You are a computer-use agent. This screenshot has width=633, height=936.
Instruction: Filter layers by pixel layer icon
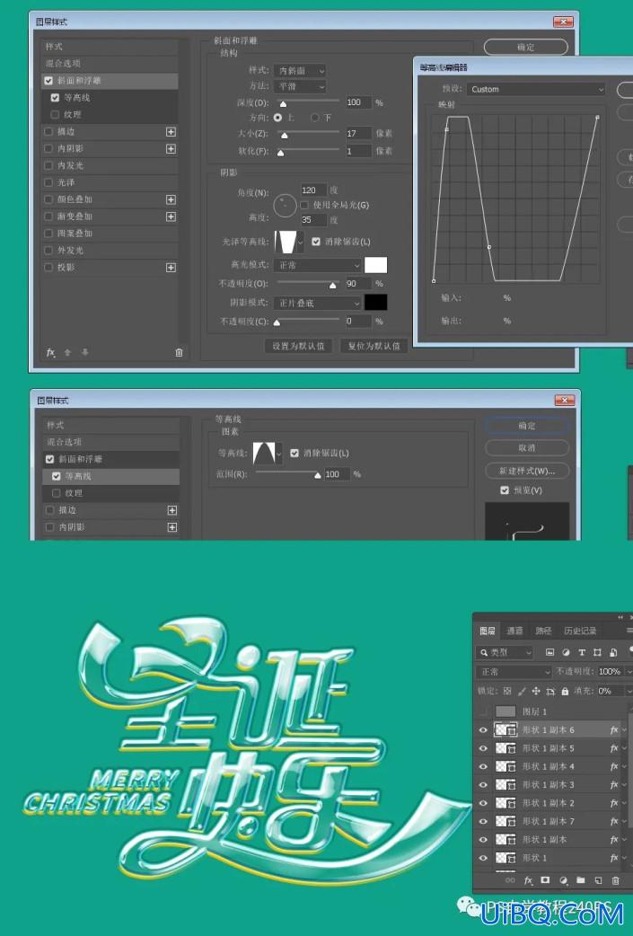click(549, 652)
